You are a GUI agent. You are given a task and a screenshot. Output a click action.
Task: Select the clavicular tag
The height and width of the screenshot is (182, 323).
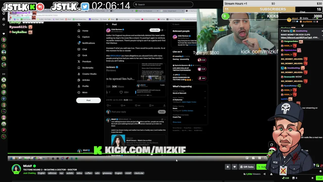pos(139,173)
